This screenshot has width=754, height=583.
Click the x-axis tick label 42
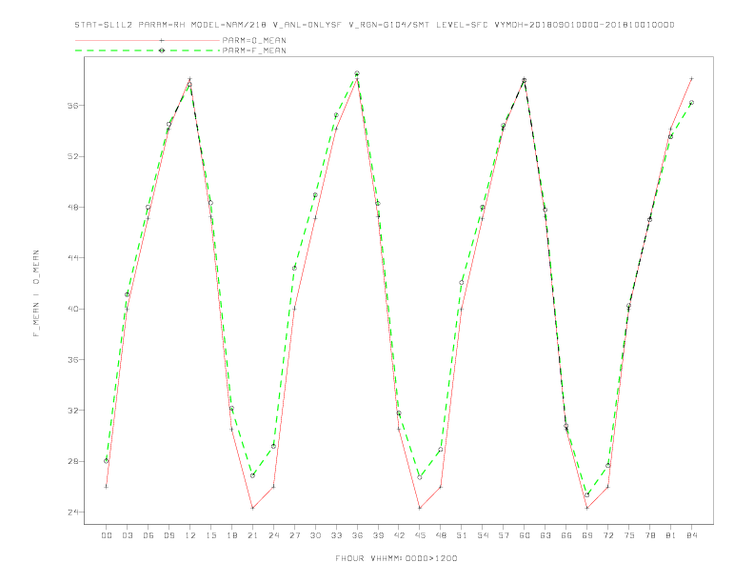pyautogui.click(x=399, y=535)
